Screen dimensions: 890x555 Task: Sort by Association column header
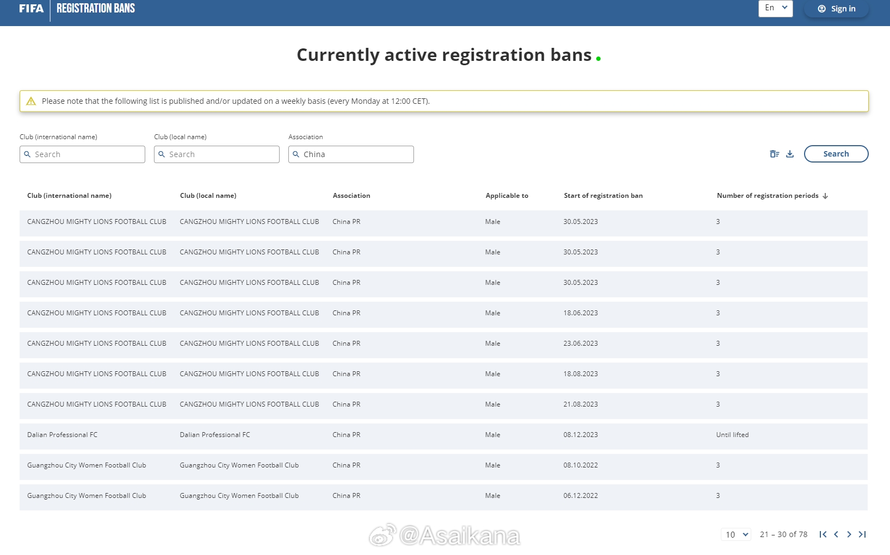tap(351, 196)
